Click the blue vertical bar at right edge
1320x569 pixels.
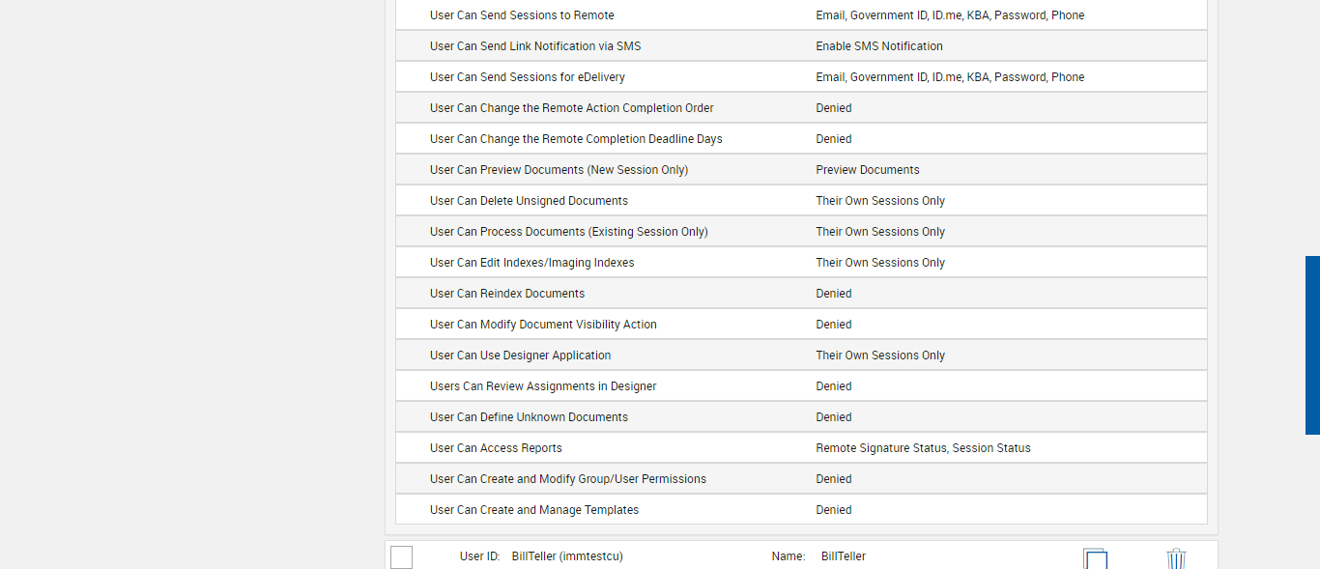(1312, 345)
